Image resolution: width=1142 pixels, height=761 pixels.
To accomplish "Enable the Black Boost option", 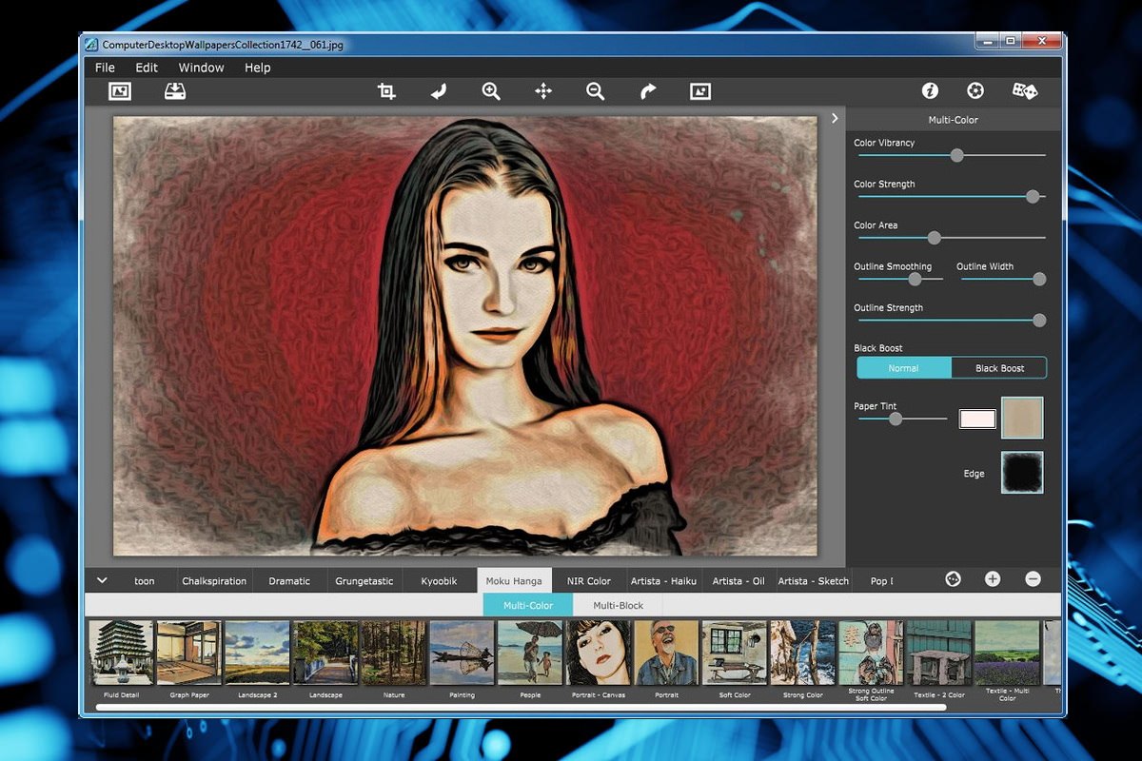I will (999, 368).
